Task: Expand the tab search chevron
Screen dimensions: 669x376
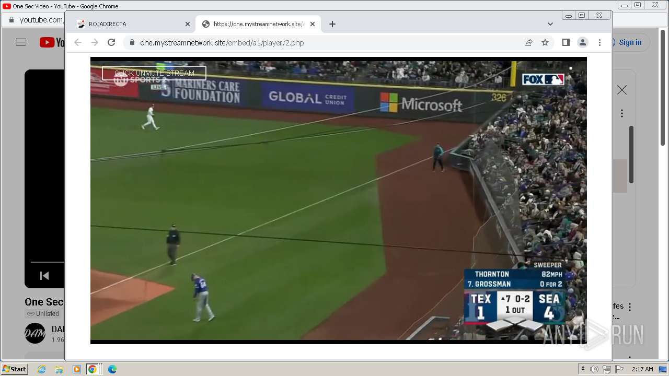Action: point(550,24)
